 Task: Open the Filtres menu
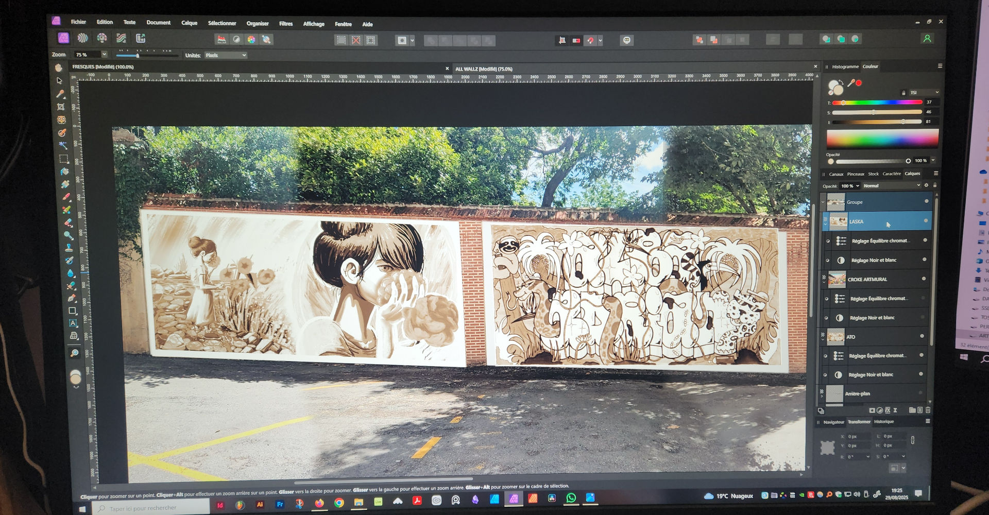pyautogui.click(x=285, y=24)
